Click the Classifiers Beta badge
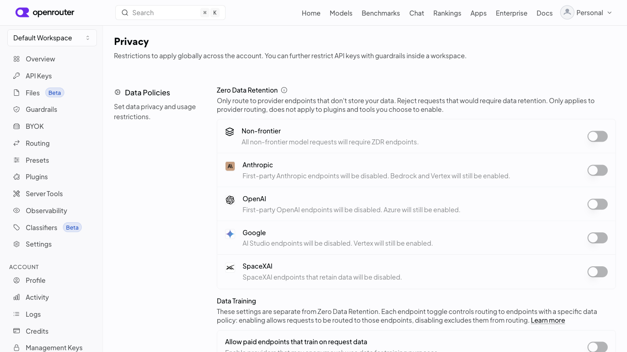 [x=72, y=227]
